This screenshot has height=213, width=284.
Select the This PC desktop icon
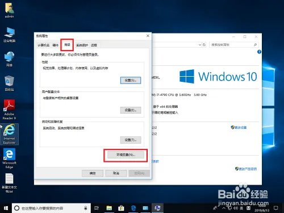point(9,35)
